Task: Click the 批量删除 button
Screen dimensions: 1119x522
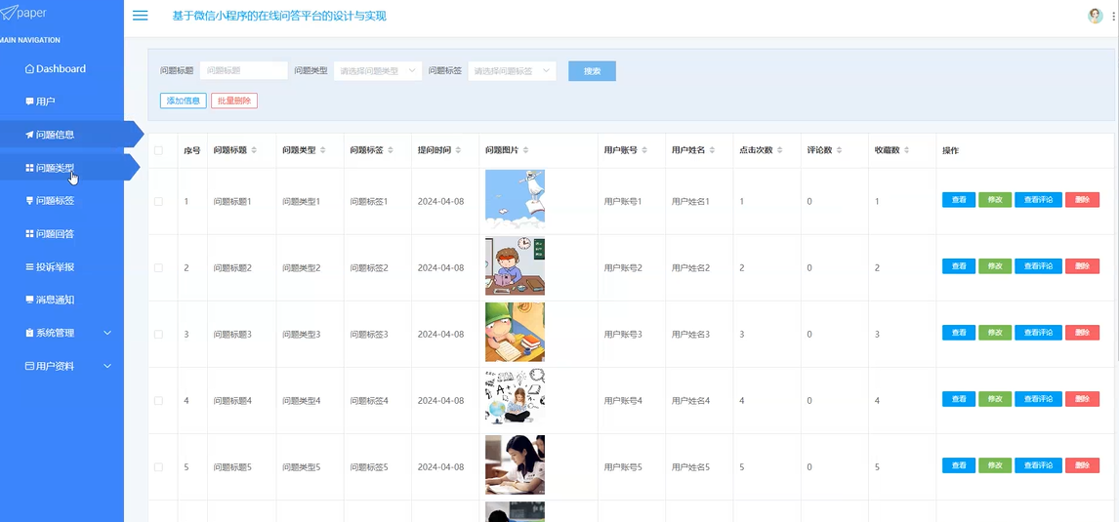Action: 234,100
